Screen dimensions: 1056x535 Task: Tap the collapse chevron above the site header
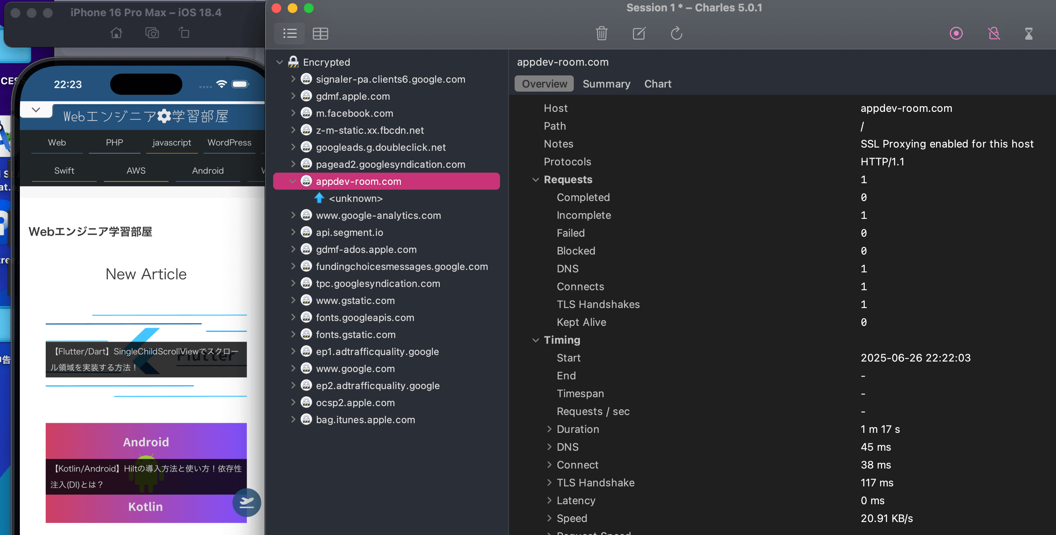[x=36, y=110]
